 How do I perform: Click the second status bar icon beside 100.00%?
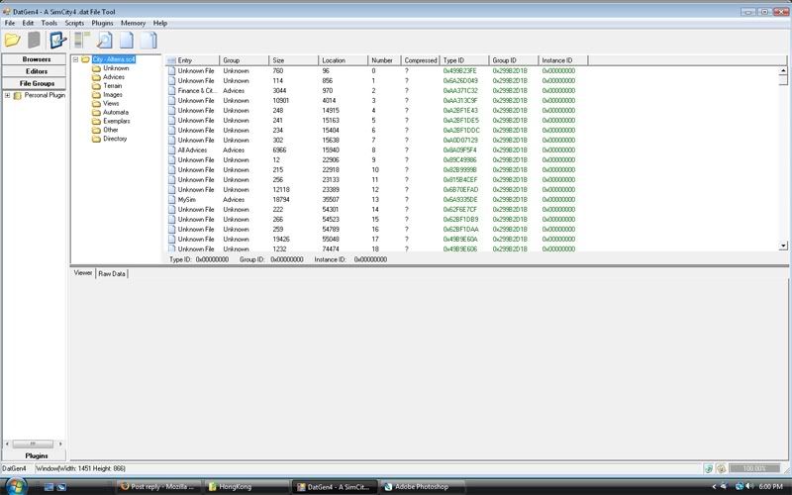coord(721,468)
